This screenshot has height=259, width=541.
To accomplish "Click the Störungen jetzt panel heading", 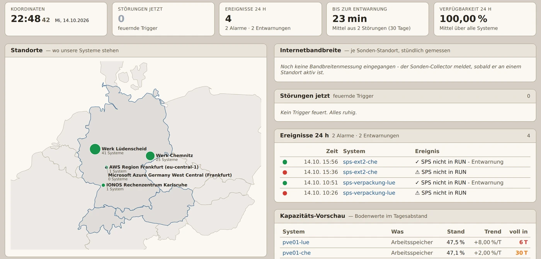I will click(305, 96).
